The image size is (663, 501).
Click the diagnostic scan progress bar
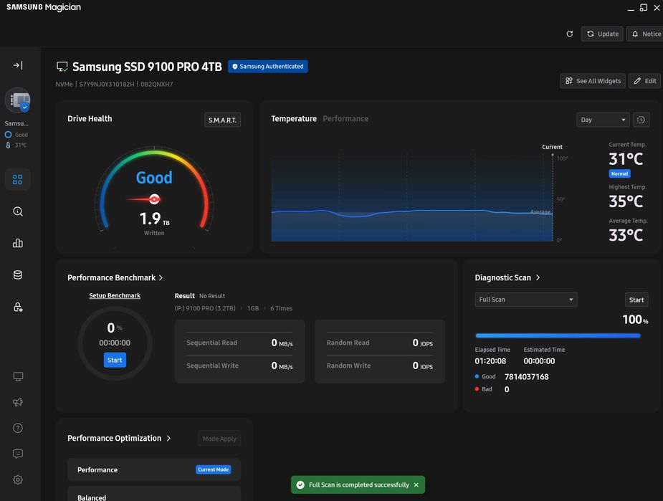pos(558,335)
